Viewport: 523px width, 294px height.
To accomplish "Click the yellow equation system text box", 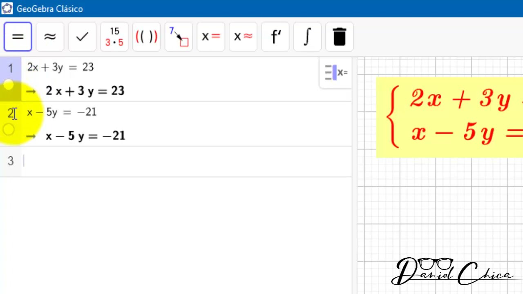I will (x=449, y=117).
